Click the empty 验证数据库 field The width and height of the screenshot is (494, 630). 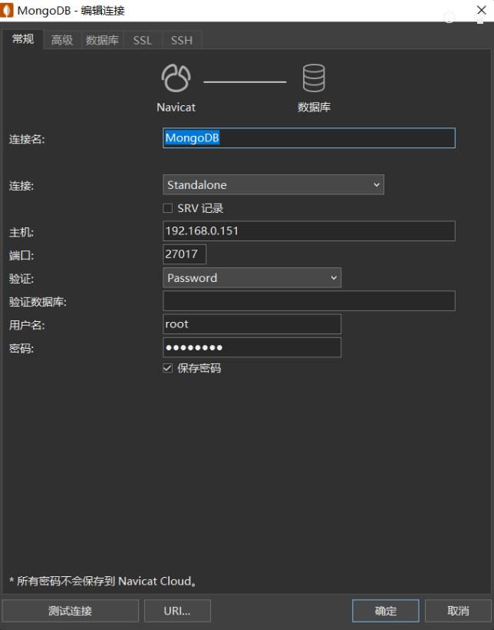(x=309, y=301)
